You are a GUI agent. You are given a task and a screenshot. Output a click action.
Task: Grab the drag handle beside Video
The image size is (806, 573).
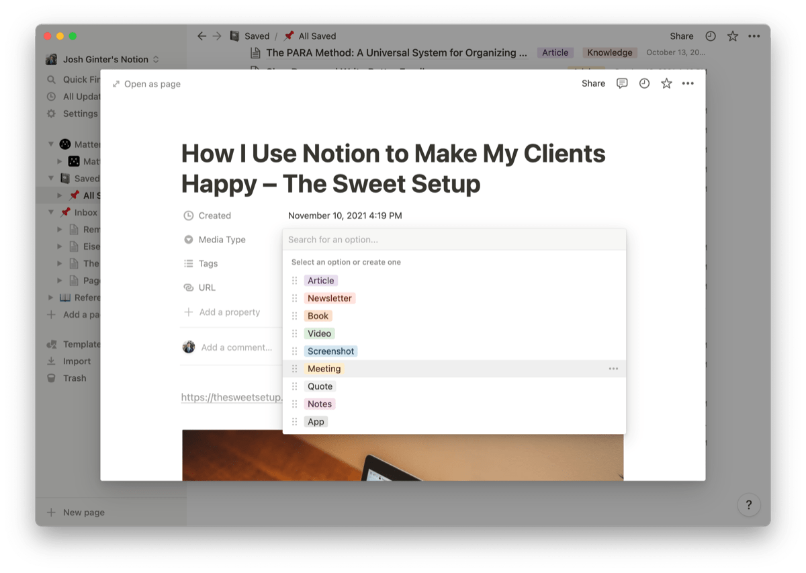tap(294, 334)
